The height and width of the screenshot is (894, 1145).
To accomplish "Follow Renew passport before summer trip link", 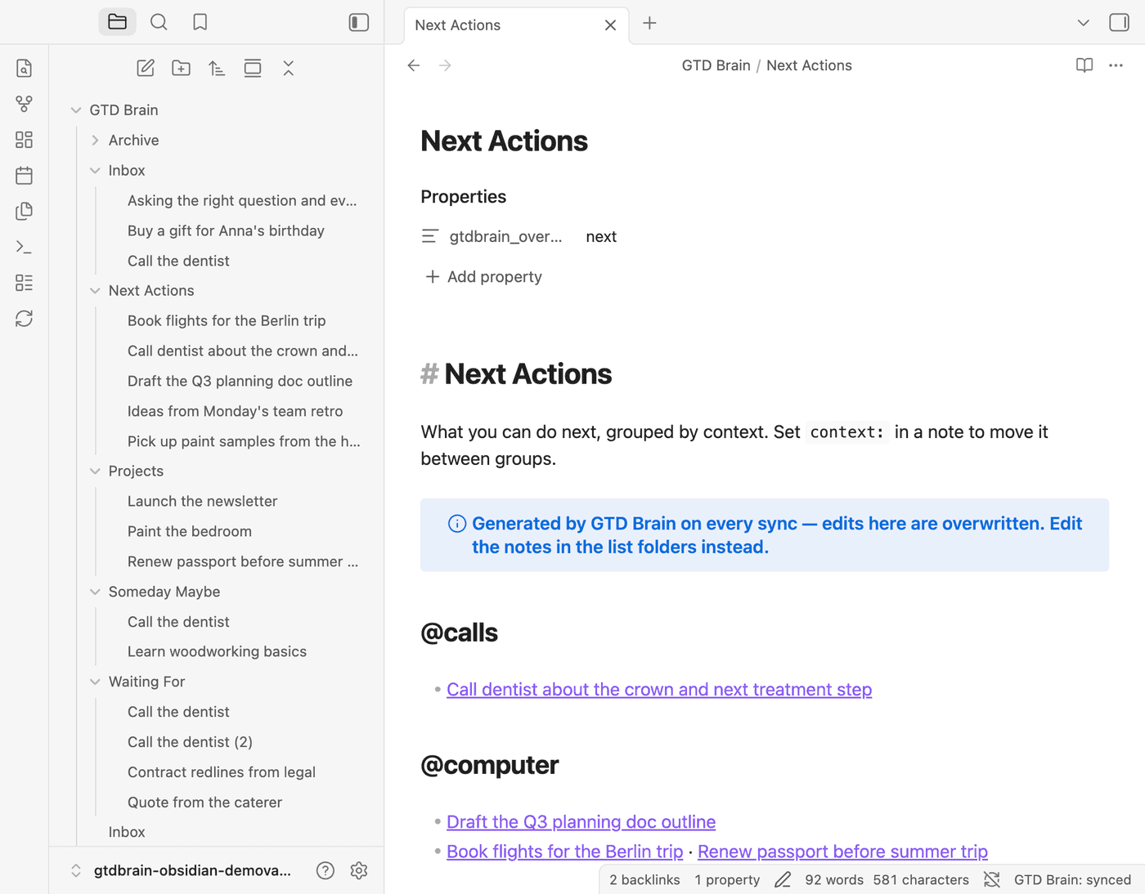I will 842,852.
